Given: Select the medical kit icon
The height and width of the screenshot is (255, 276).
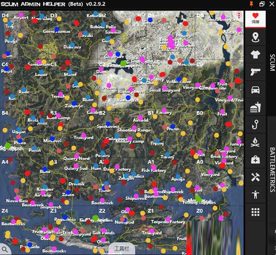Looking at the screenshot, I should tap(255, 160).
